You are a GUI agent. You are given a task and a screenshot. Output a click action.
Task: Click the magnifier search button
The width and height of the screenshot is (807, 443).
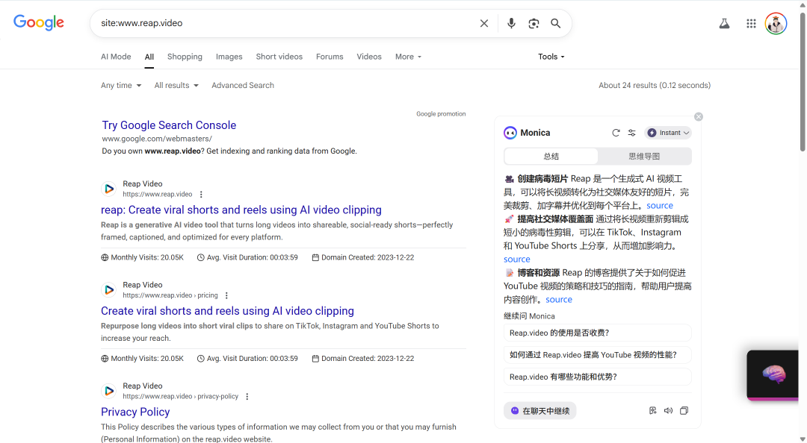tap(556, 23)
